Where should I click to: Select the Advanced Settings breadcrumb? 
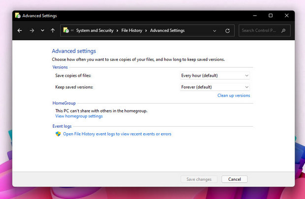pos(167,30)
